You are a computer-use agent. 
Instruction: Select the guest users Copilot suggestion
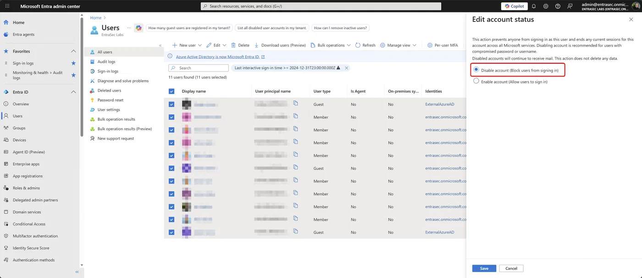click(x=189, y=28)
